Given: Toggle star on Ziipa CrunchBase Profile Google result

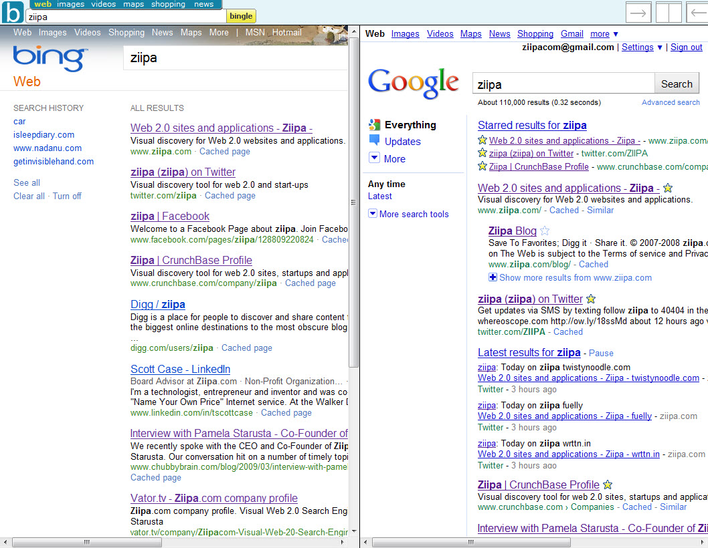Looking at the screenshot, I should pos(608,485).
